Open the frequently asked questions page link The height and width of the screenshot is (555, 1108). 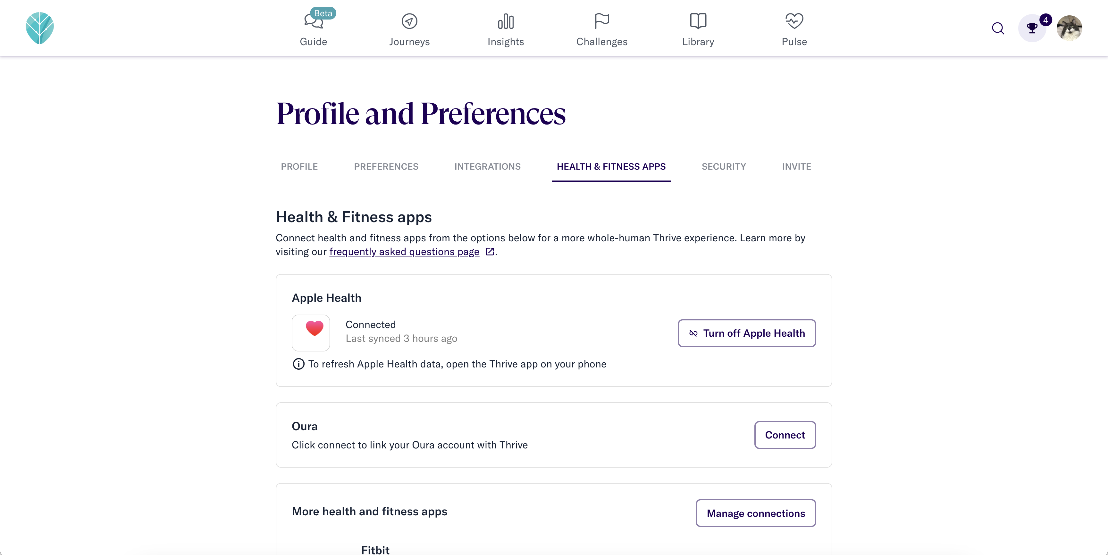[404, 252]
